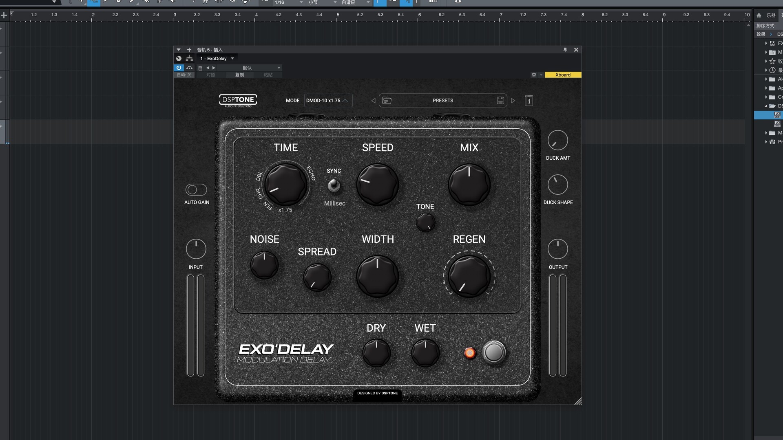
Task: Click the automation curve icon beside power button
Action: point(190,68)
